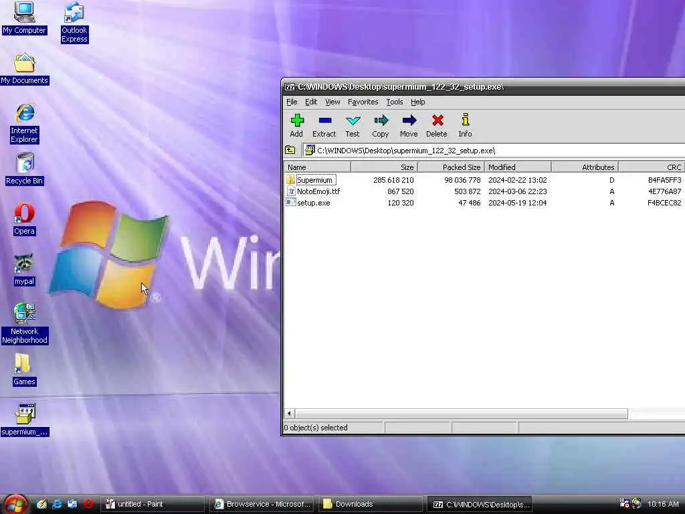Select the My Computer desktop icon
685x514 pixels.
(24, 18)
